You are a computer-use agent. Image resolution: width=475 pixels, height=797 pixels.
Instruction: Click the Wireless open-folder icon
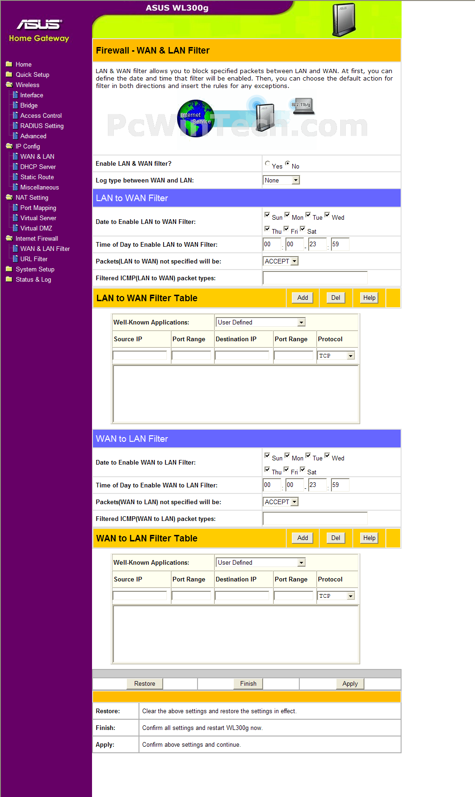pos(9,85)
